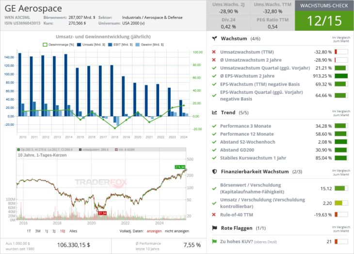Viewport: 354px width, 254px height.
Task: Click the Rote Flaggen black flag icon
Action: point(214,228)
